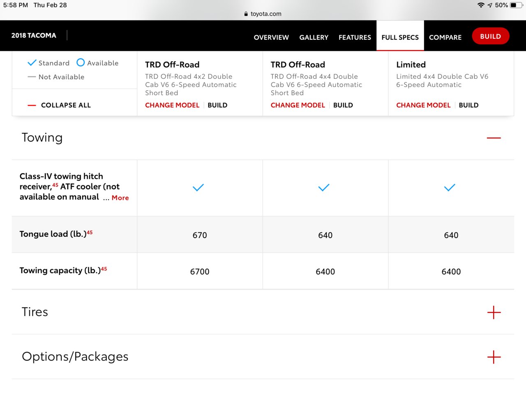Click BUILD under TRD Off-Road 4x2
Image resolution: width=526 pixels, height=394 pixels.
217,105
